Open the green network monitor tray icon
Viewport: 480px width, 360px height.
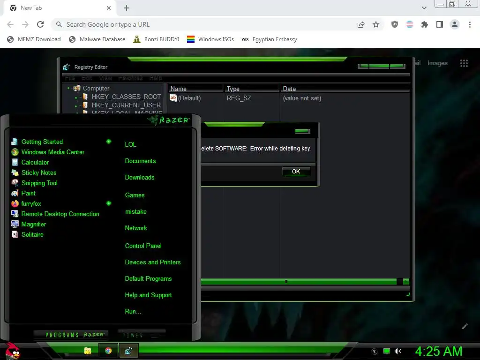pyautogui.click(x=387, y=351)
